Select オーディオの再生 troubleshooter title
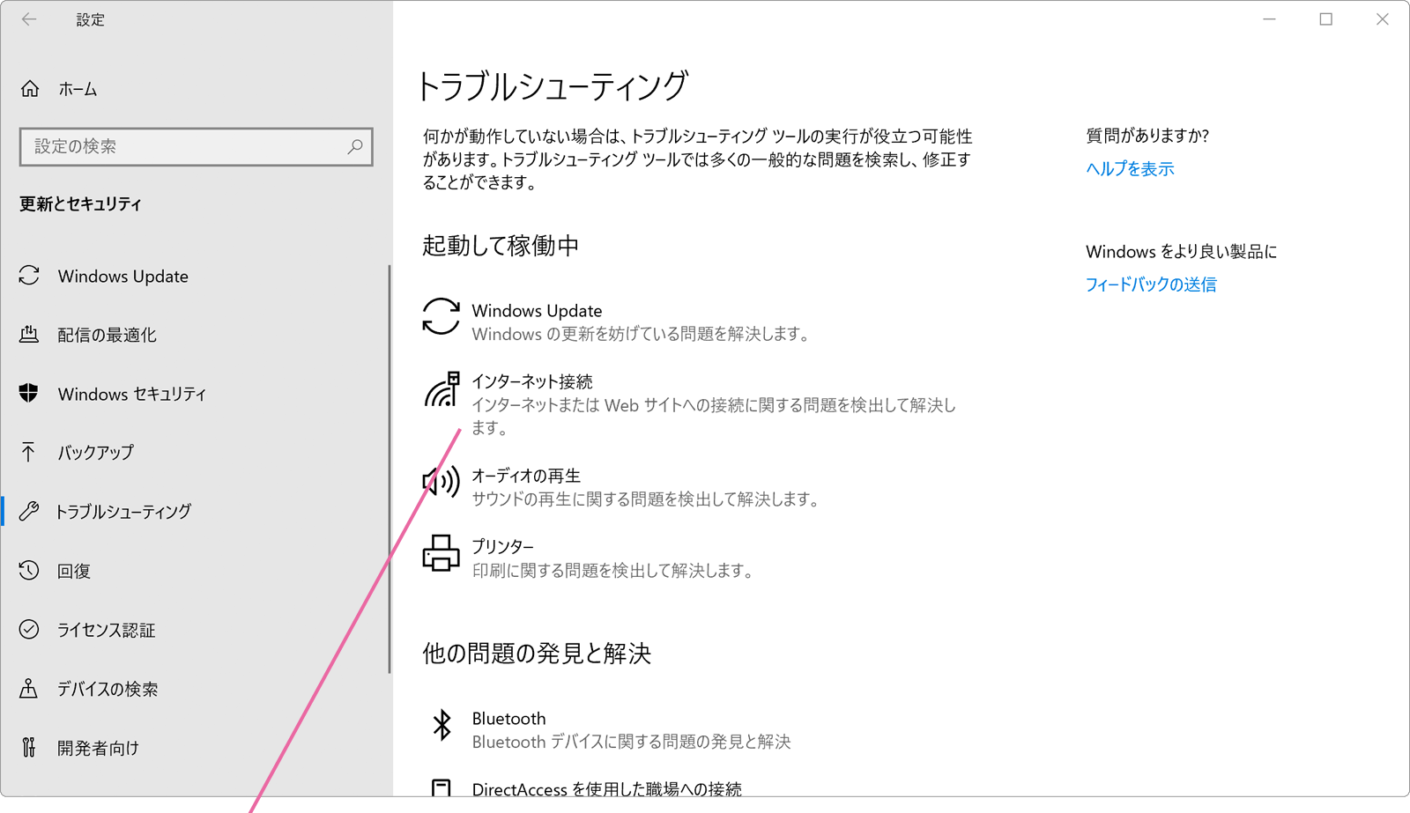Image resolution: width=1410 pixels, height=813 pixels. click(x=526, y=476)
